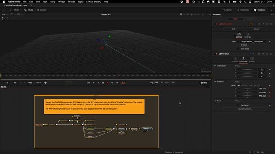Toggle MB motion blur button

[x=156, y=83]
